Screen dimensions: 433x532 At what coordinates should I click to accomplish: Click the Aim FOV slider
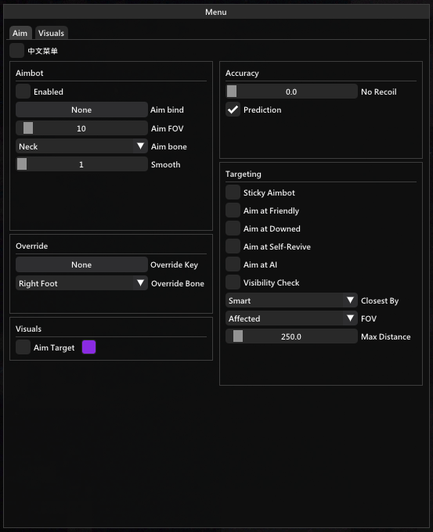(x=81, y=128)
